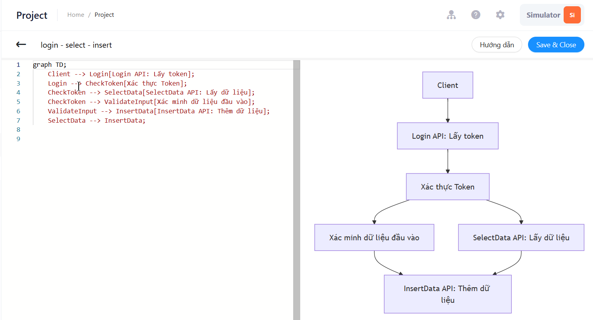Select the Xác thực Token node
593x320 pixels.
[x=448, y=187]
